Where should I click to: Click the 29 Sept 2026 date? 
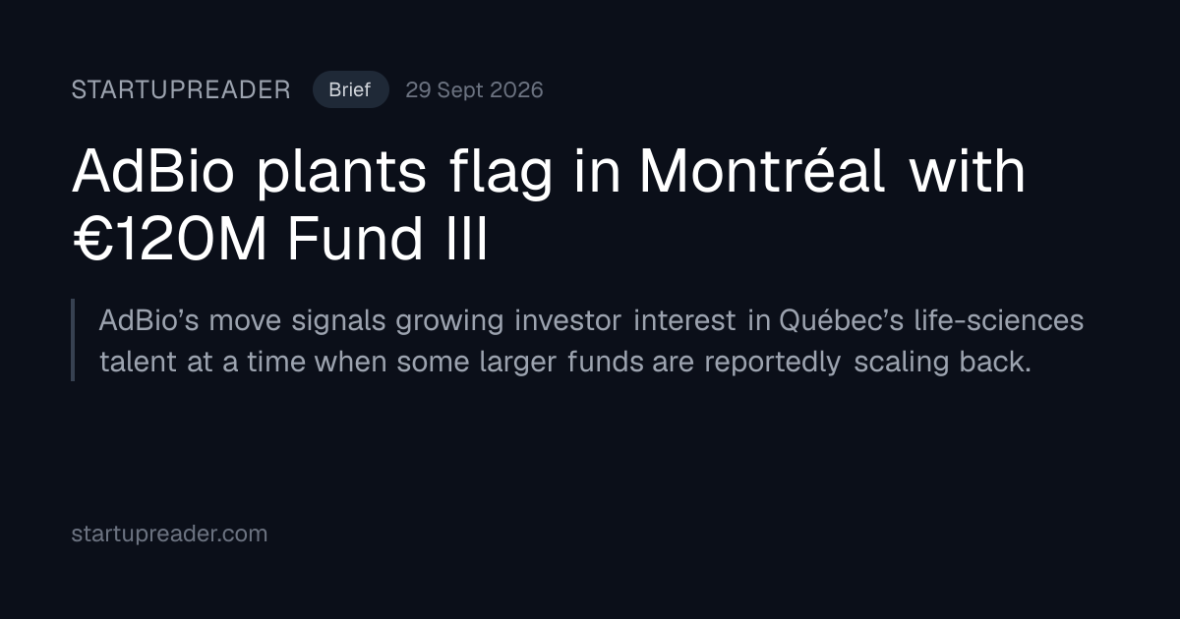(474, 90)
